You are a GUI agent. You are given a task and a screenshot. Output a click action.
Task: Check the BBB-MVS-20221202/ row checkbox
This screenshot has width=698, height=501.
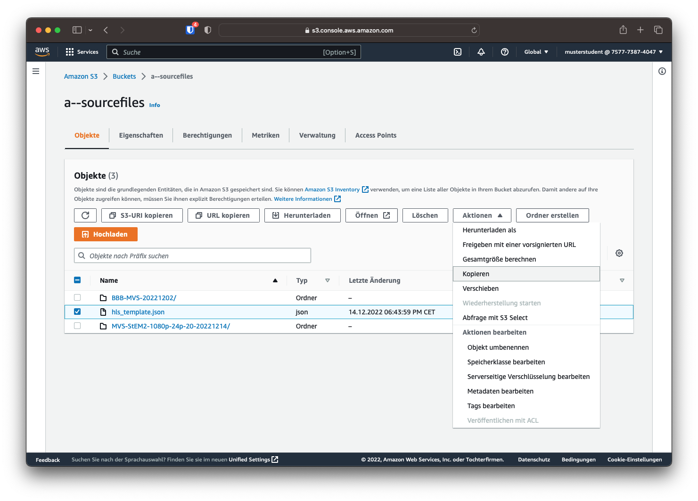point(77,297)
